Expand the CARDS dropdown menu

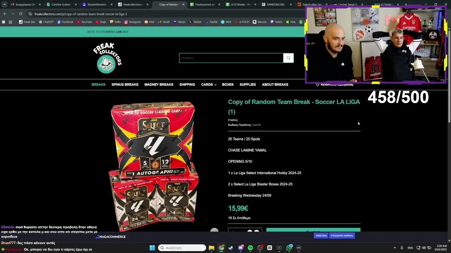(209, 85)
